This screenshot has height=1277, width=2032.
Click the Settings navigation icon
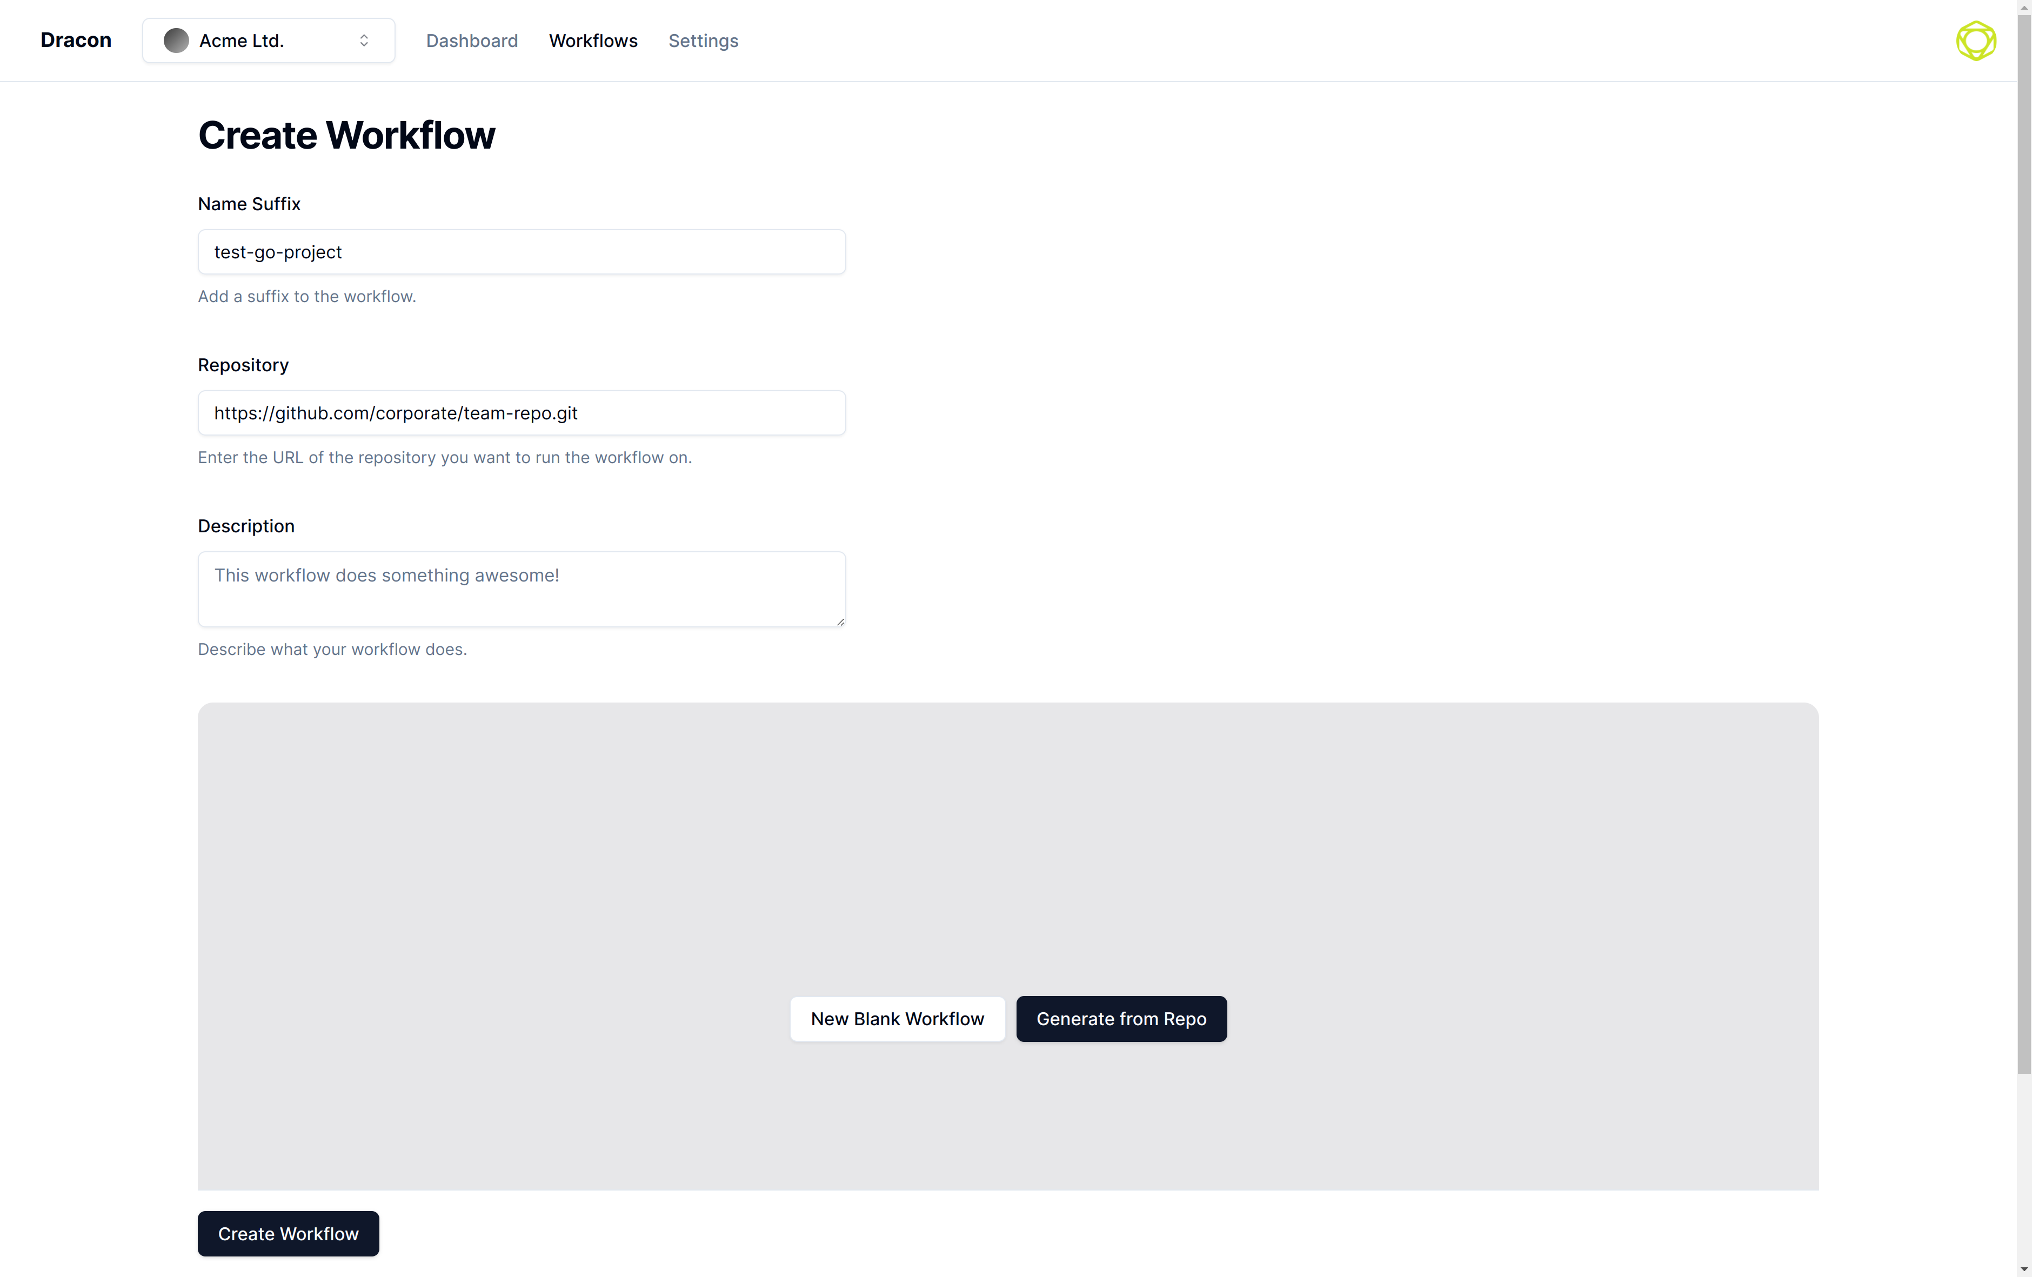[x=703, y=40]
